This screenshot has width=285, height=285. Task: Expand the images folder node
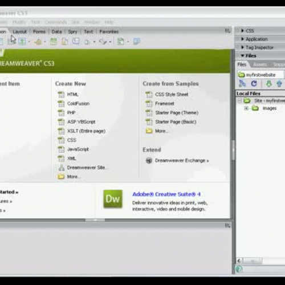(246, 108)
